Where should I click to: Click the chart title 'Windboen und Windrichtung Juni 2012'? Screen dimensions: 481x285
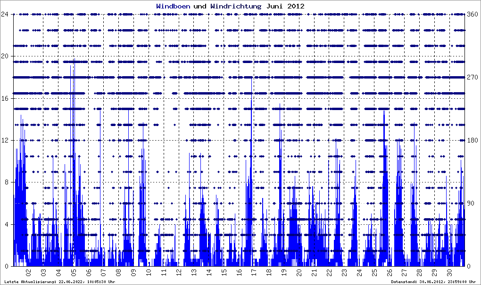pyautogui.click(x=231, y=6)
